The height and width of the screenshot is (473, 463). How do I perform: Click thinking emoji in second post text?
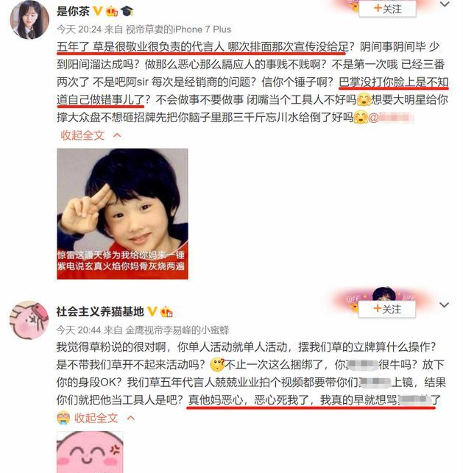217,365
